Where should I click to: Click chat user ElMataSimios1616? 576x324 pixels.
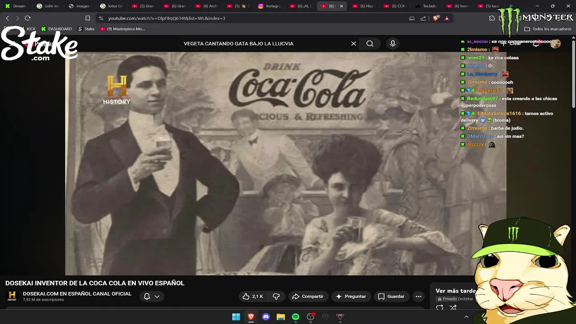tap(499, 113)
